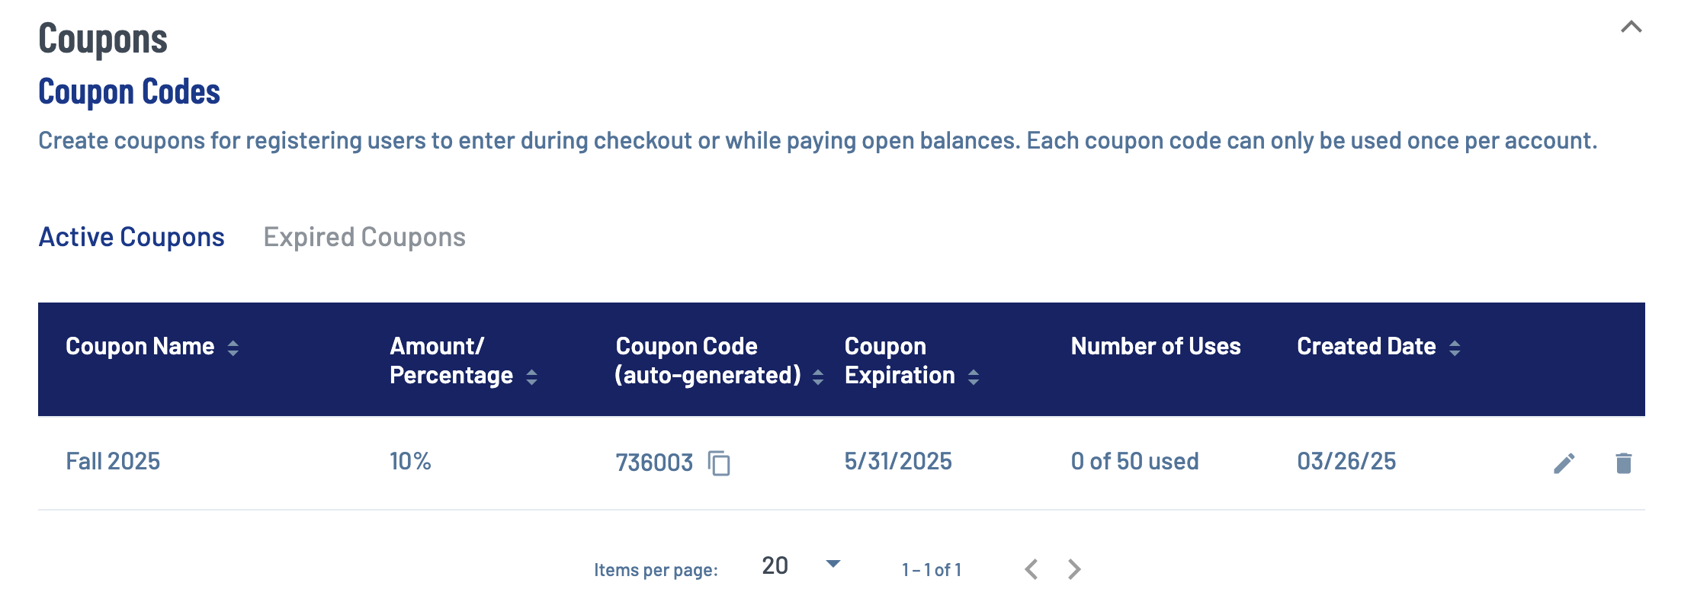Open the items per page dropdown
1694x602 pixels.
[833, 565]
